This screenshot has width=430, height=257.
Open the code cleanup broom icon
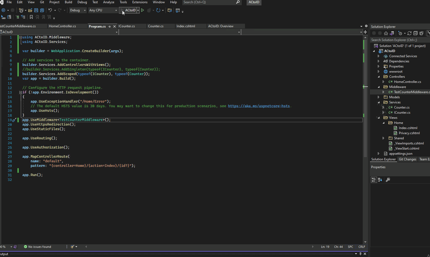pyautogui.click(x=72, y=246)
